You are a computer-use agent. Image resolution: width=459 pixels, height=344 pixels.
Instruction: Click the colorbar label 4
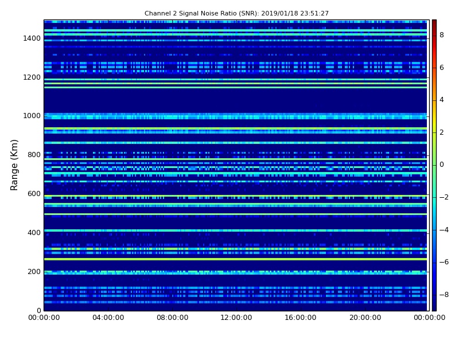click(x=442, y=100)
